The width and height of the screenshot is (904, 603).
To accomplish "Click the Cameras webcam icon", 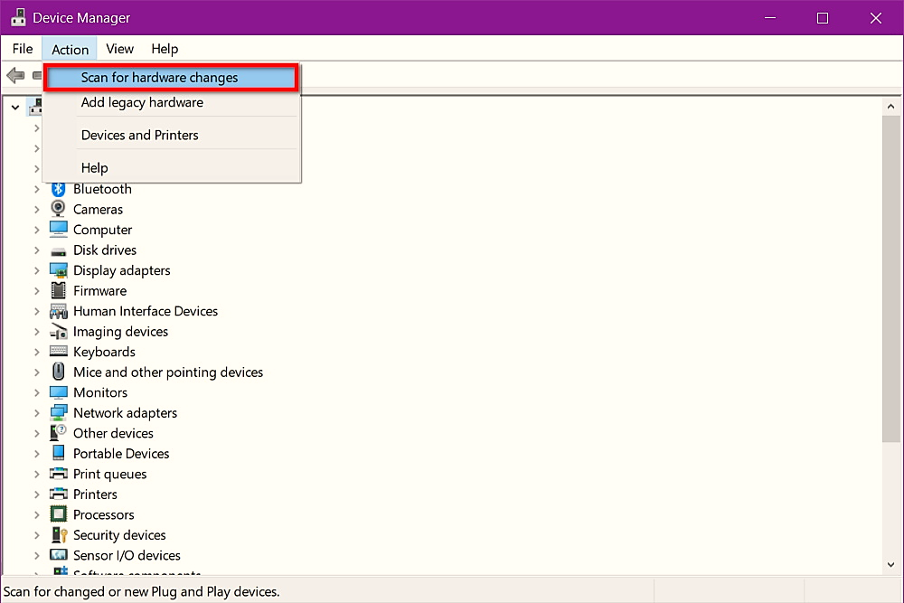I will click(58, 209).
